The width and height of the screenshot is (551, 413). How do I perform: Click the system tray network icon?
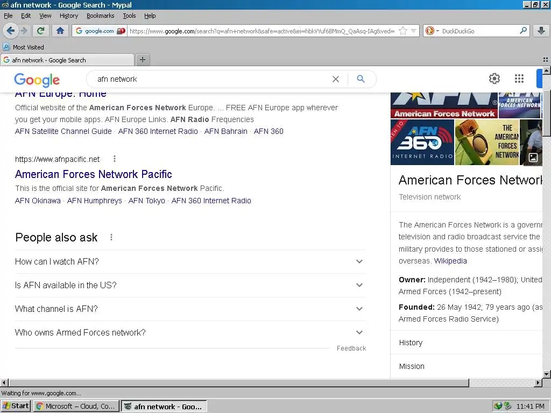(x=498, y=406)
